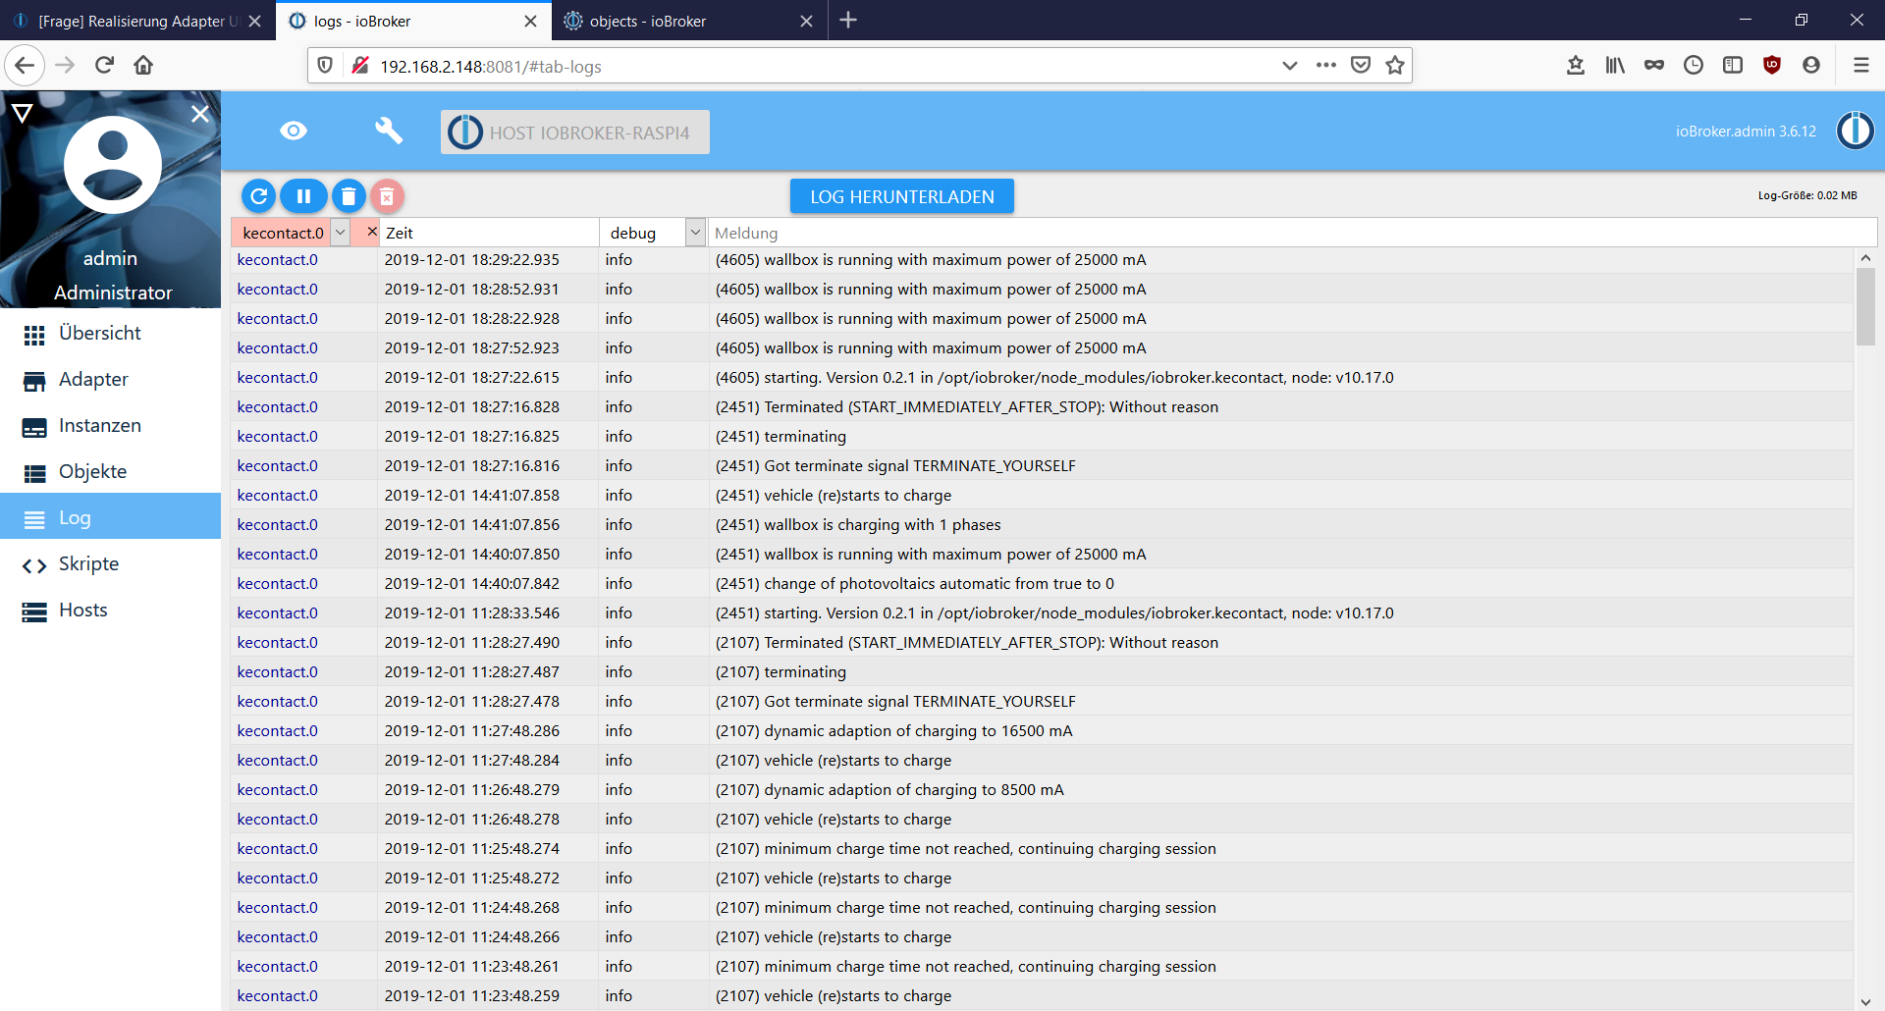1885x1011 pixels.
Task: Click the Übersicht grid icon
Action: [x=34, y=336]
